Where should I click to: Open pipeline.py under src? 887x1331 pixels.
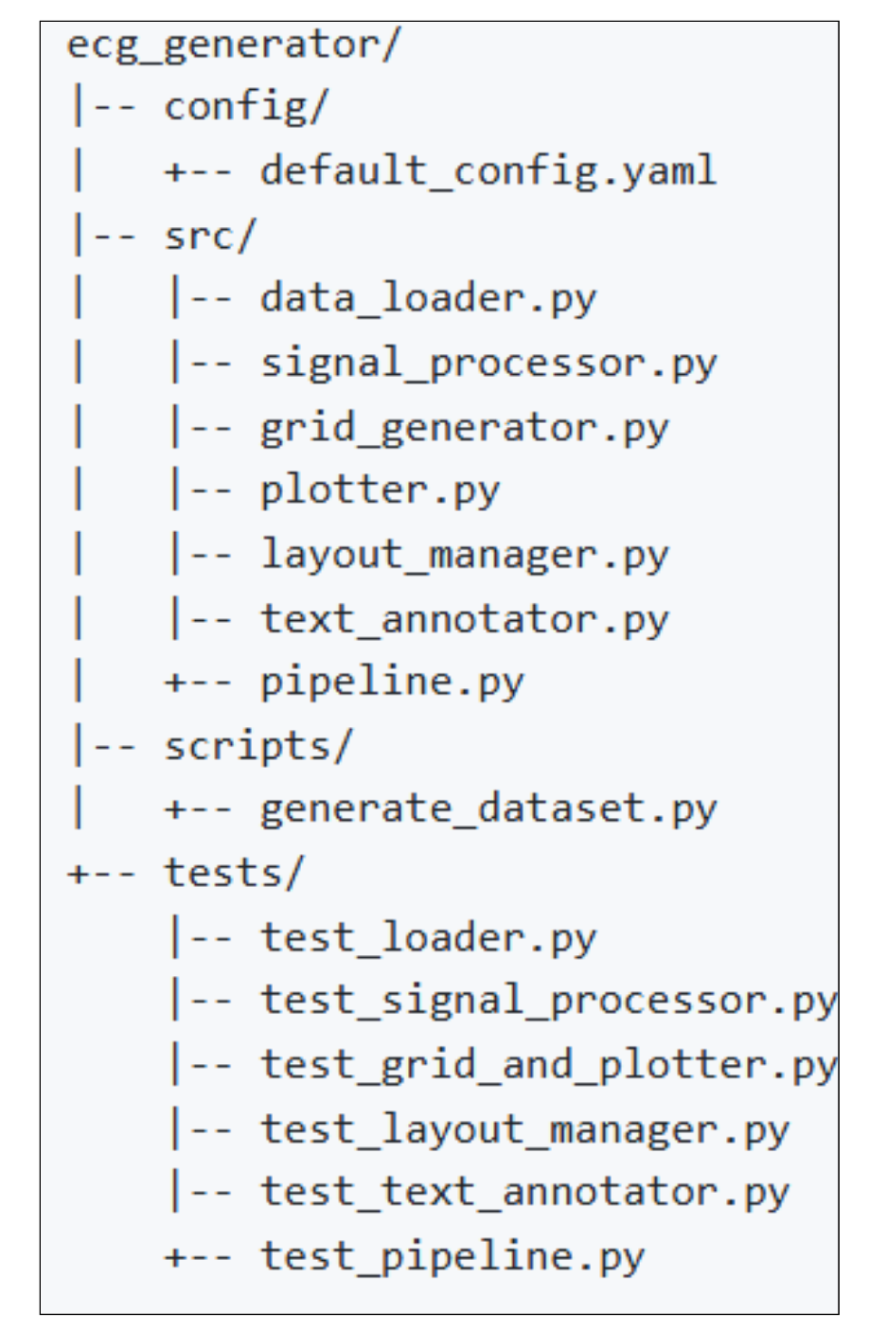[x=392, y=683]
